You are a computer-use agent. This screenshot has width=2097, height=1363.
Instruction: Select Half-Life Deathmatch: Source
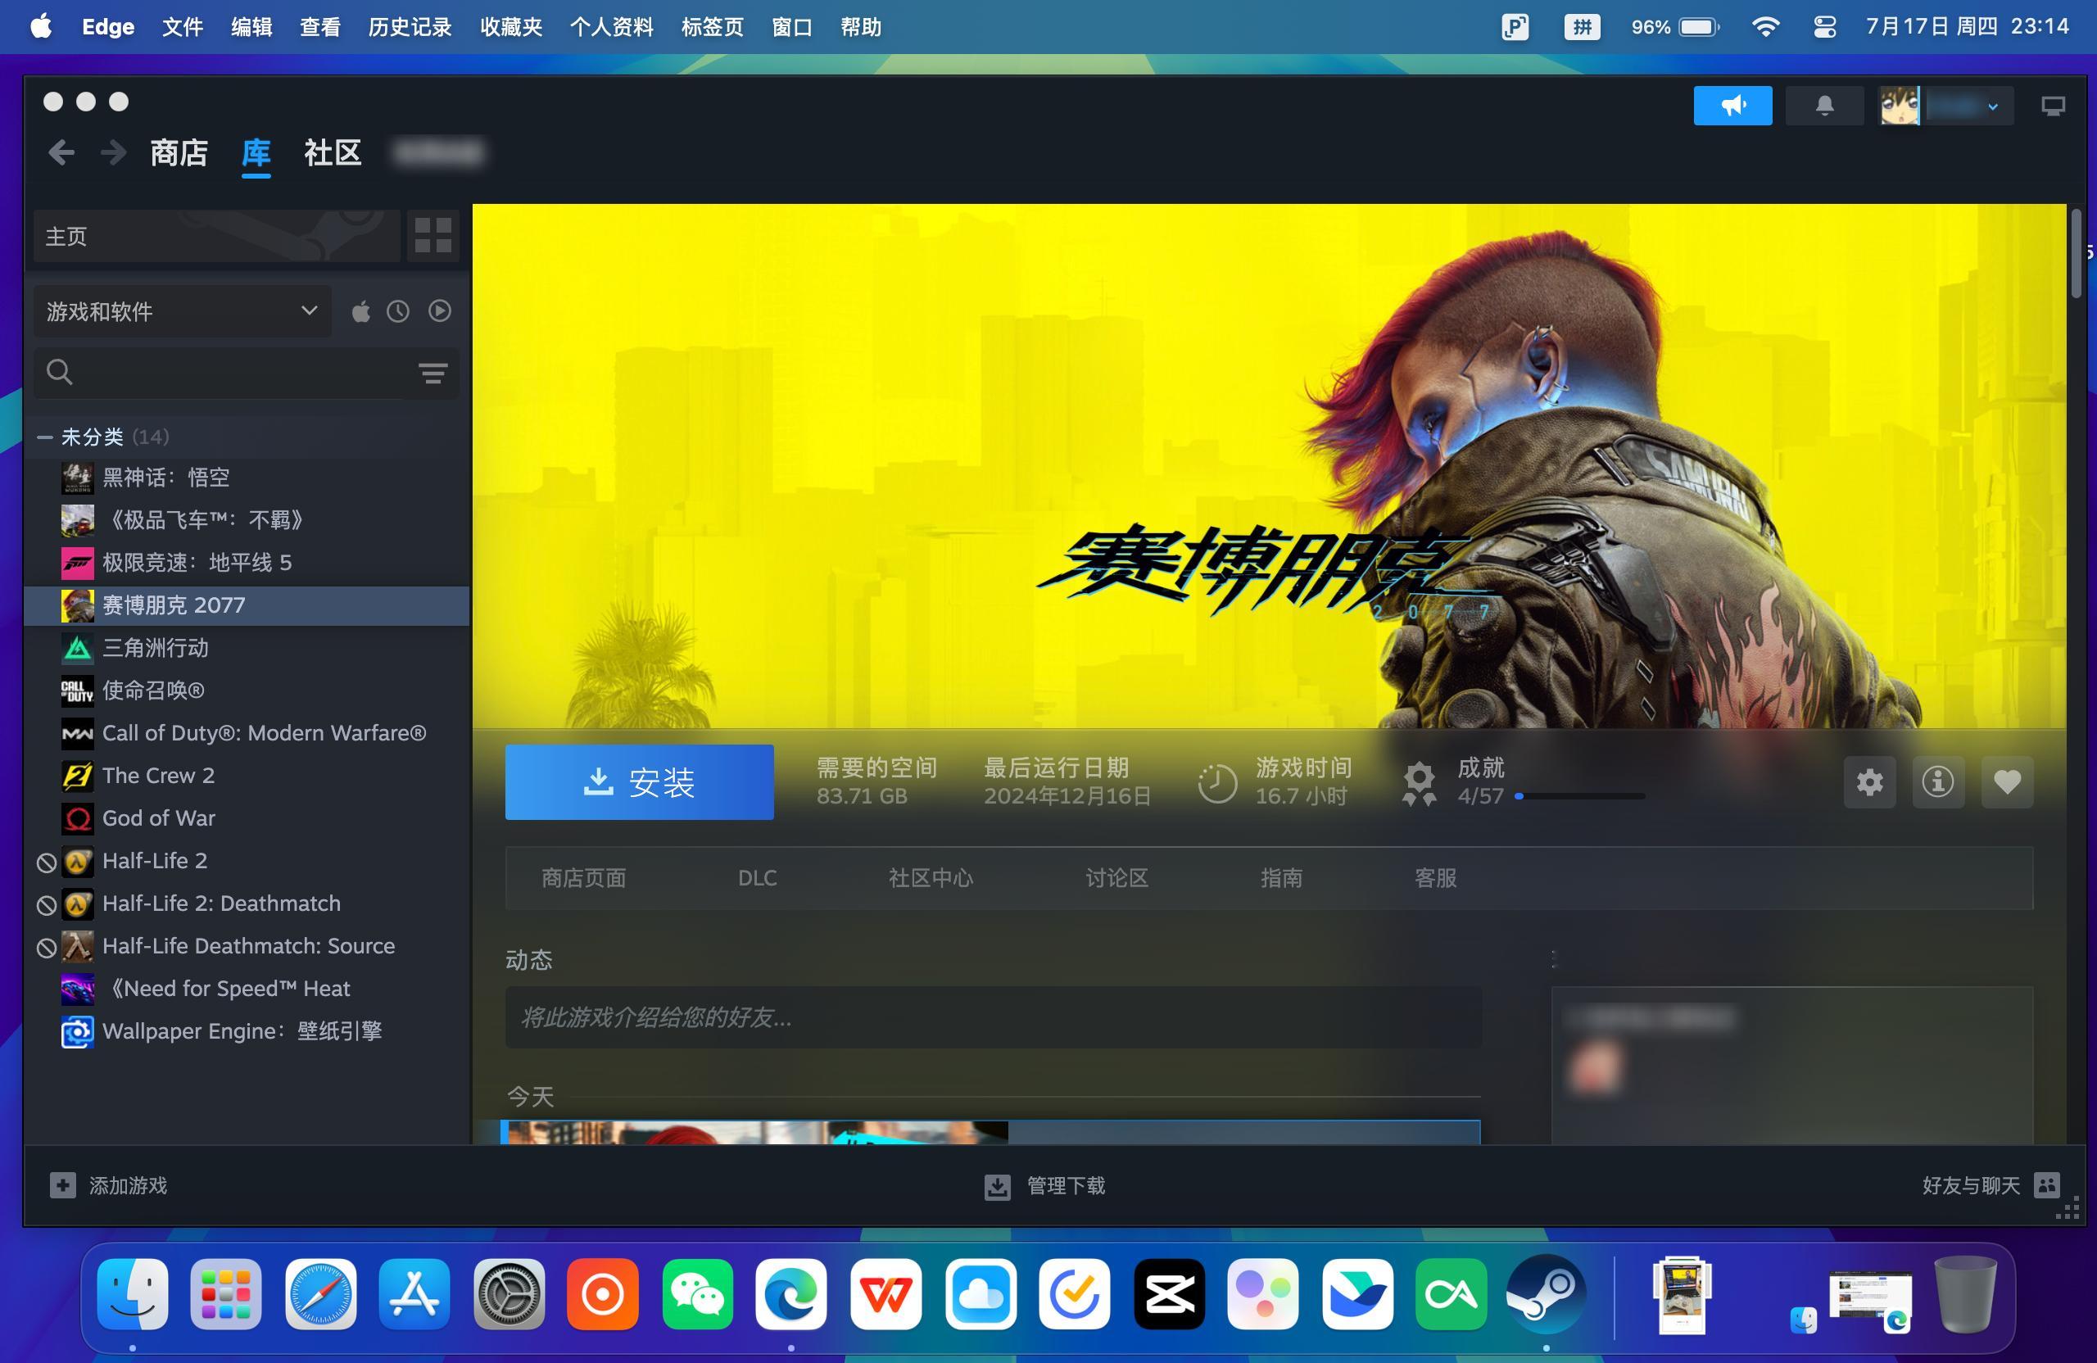tap(247, 945)
